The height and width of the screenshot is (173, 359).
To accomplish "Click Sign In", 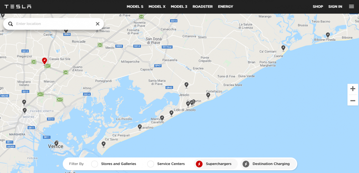I will pos(335,7).
